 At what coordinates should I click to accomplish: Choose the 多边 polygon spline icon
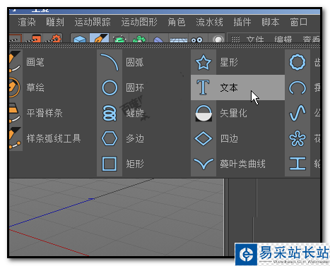tap(110, 138)
